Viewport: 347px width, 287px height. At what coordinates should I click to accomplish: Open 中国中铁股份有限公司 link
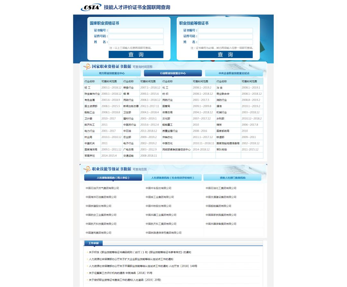click(158, 206)
